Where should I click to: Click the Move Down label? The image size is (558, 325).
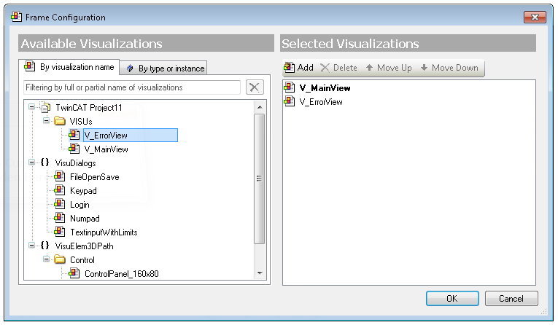click(455, 68)
